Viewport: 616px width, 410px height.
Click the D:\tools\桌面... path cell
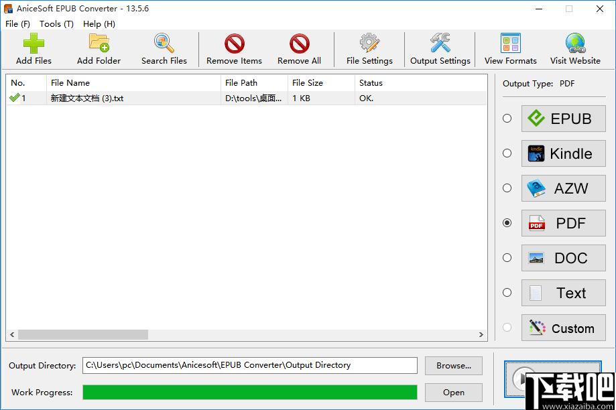pyautogui.click(x=253, y=98)
